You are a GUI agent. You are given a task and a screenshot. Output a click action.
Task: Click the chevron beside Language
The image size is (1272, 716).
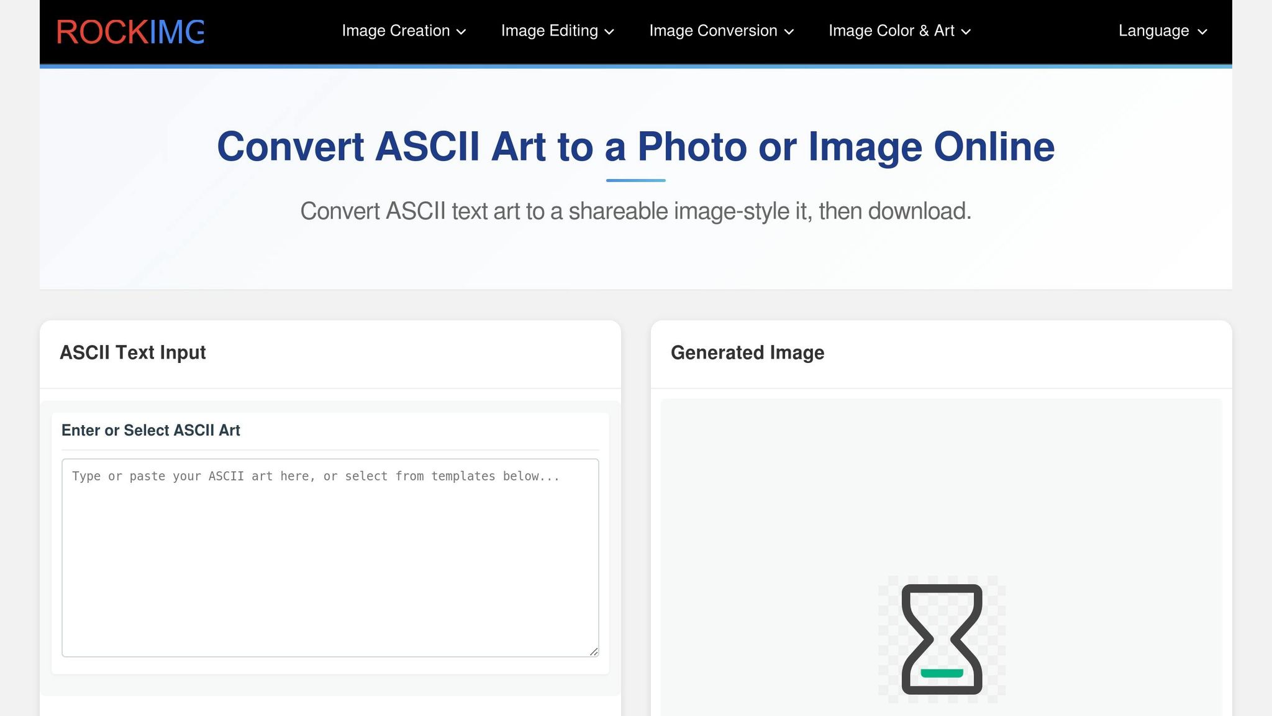[1202, 32]
